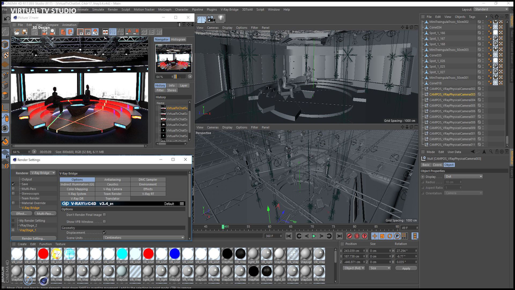Click the film strip icon at timeline end

[415, 236]
